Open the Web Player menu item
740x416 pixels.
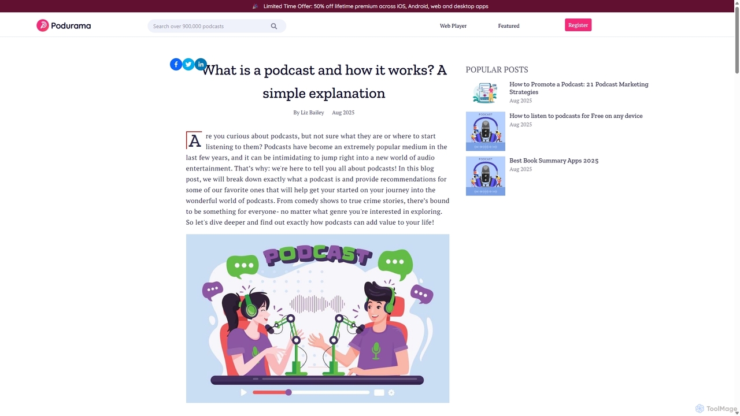(x=453, y=26)
